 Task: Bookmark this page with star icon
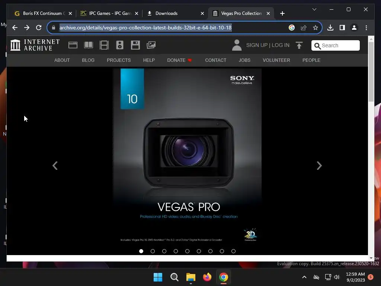pyautogui.click(x=316, y=28)
